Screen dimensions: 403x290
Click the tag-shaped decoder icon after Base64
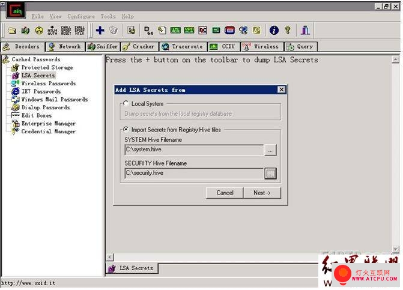162,30
